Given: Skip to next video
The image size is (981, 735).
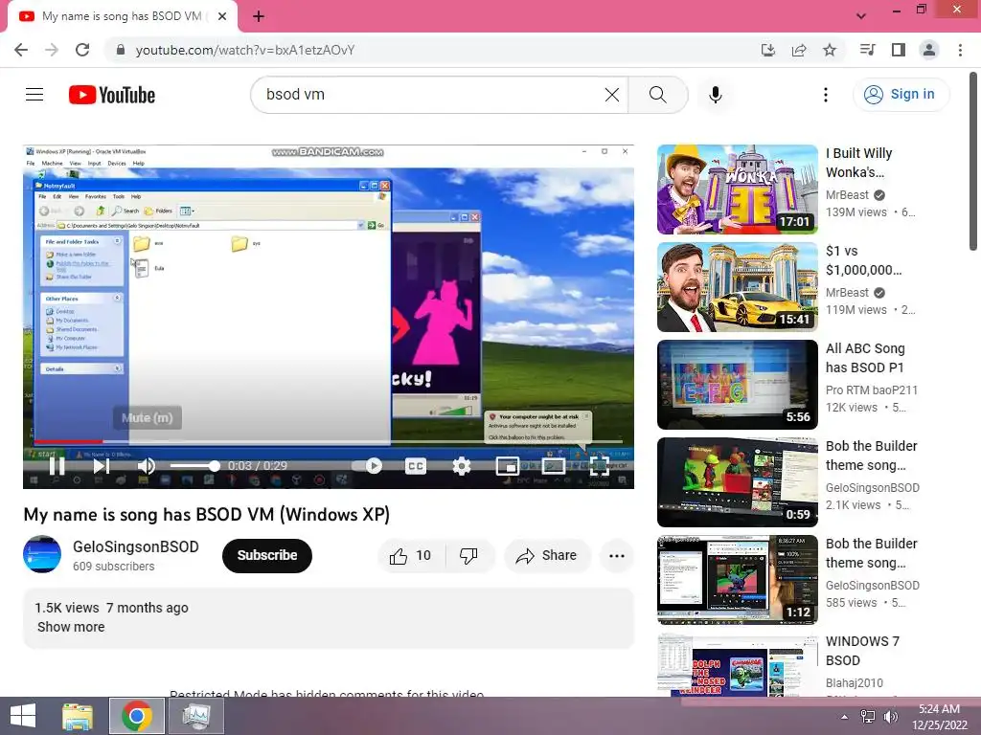Looking at the screenshot, I should [x=101, y=466].
